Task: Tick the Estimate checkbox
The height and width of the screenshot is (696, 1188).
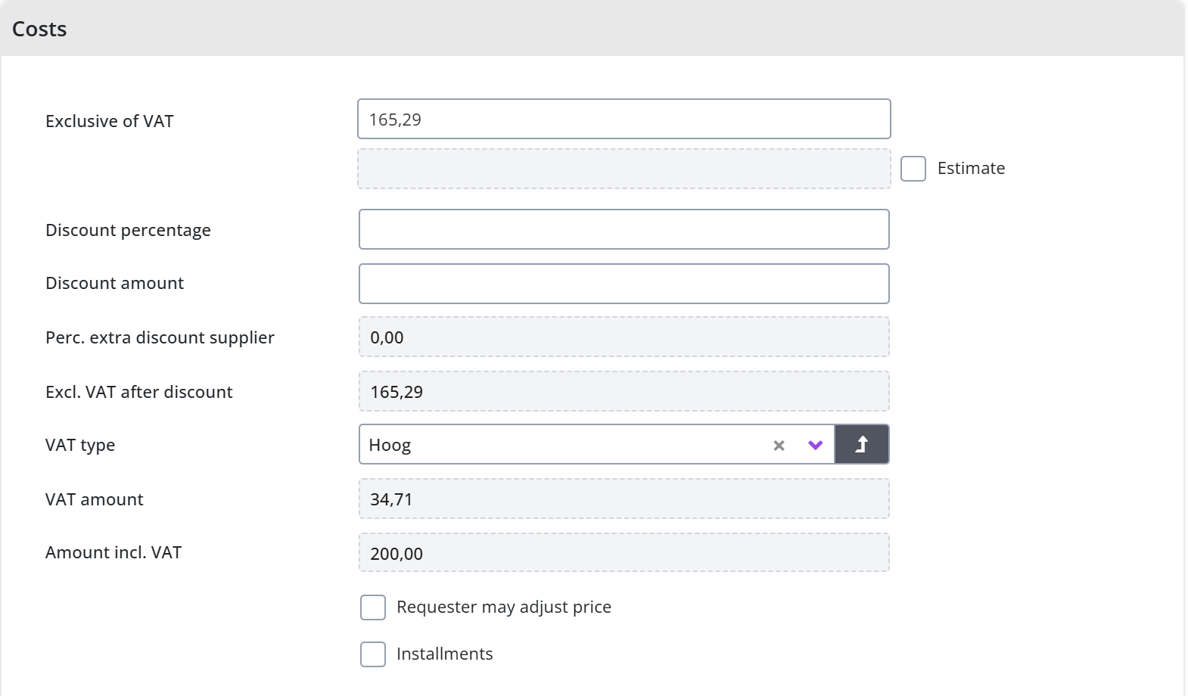Action: (x=913, y=169)
